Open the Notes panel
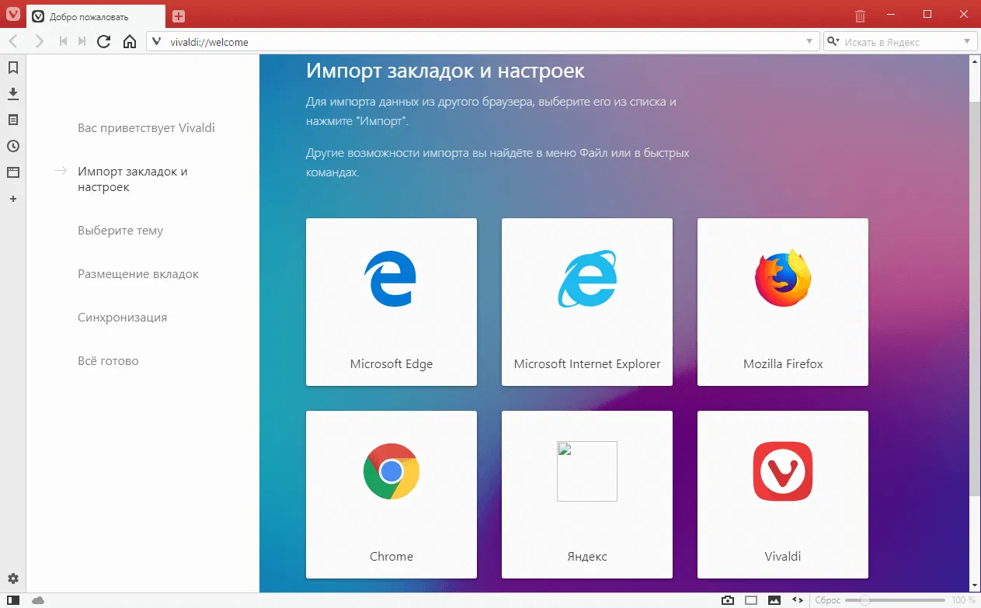This screenshot has width=981, height=608. pos(13,120)
